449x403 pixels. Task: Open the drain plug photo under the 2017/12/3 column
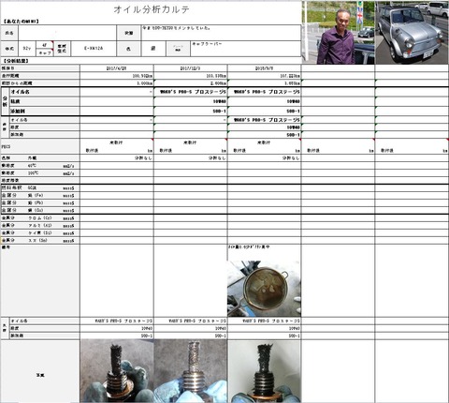click(x=191, y=371)
